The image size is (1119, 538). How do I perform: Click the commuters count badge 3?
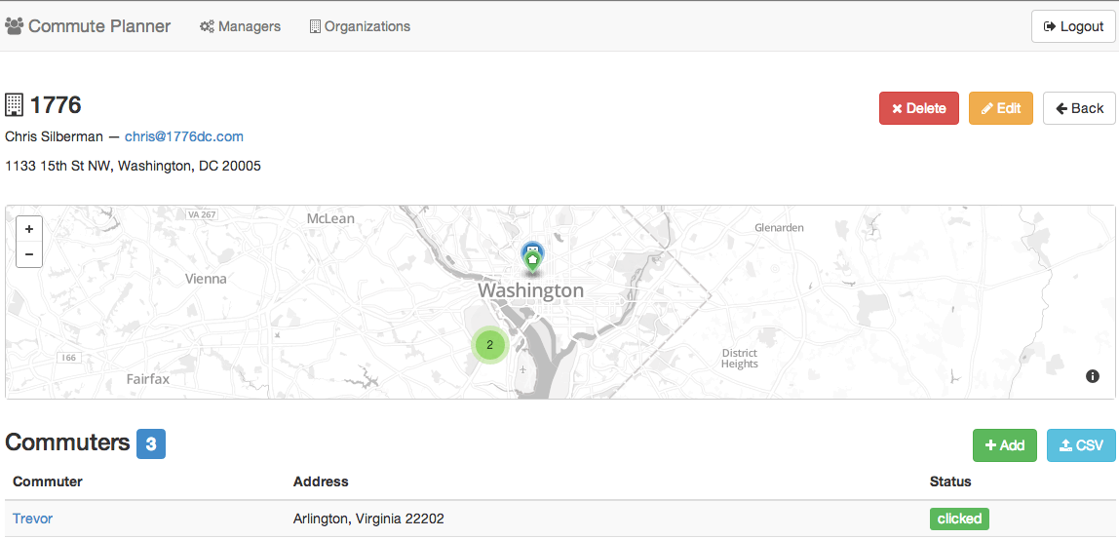pos(151,443)
